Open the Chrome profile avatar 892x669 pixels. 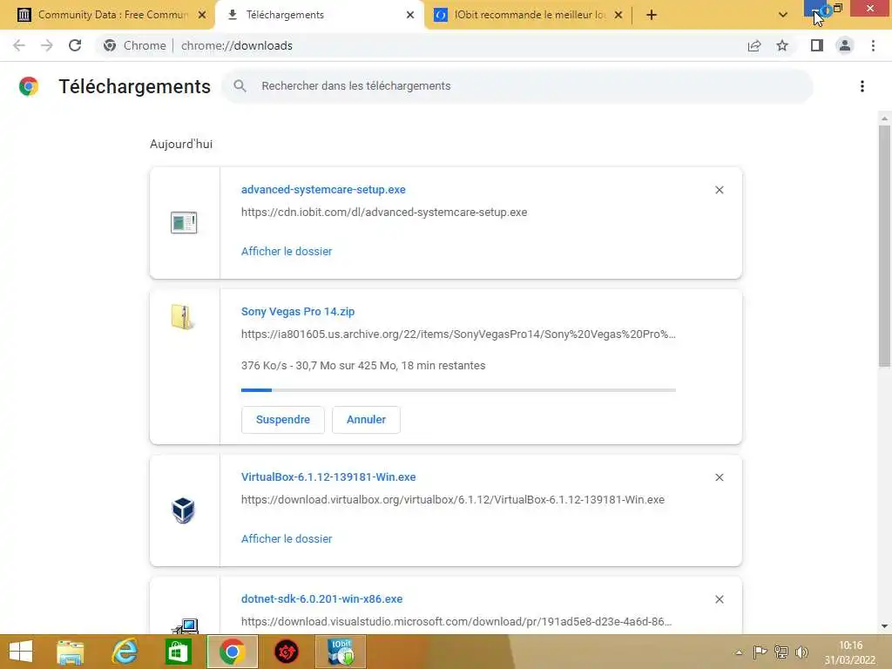[x=845, y=45]
